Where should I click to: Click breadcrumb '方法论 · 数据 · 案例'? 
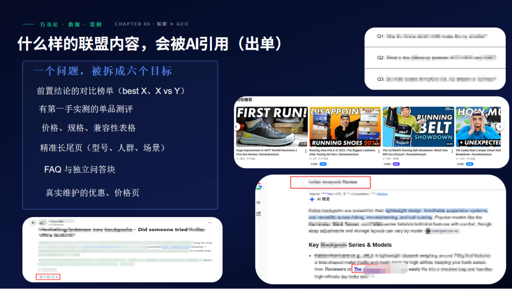[x=71, y=24]
